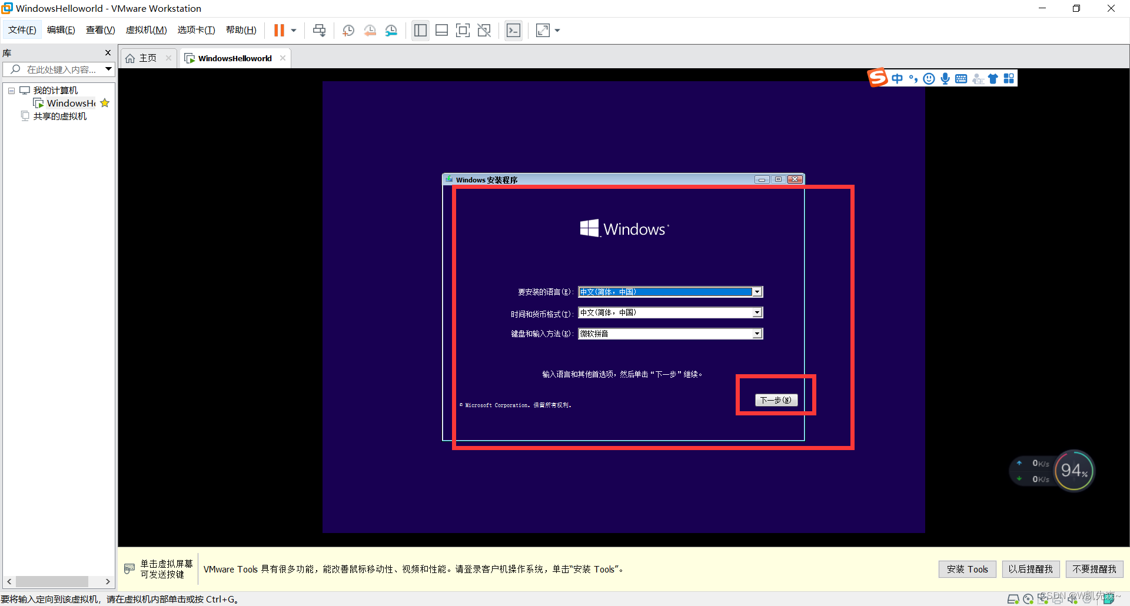Open the Sogou toolbox grid icon
Image resolution: width=1130 pixels, height=606 pixels.
point(1009,79)
